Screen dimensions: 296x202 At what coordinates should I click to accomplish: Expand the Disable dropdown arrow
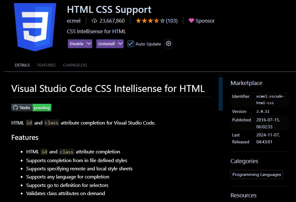pyautogui.click(x=89, y=44)
